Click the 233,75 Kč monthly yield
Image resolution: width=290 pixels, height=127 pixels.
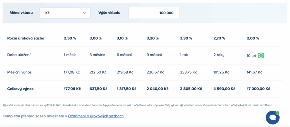click(x=188, y=72)
